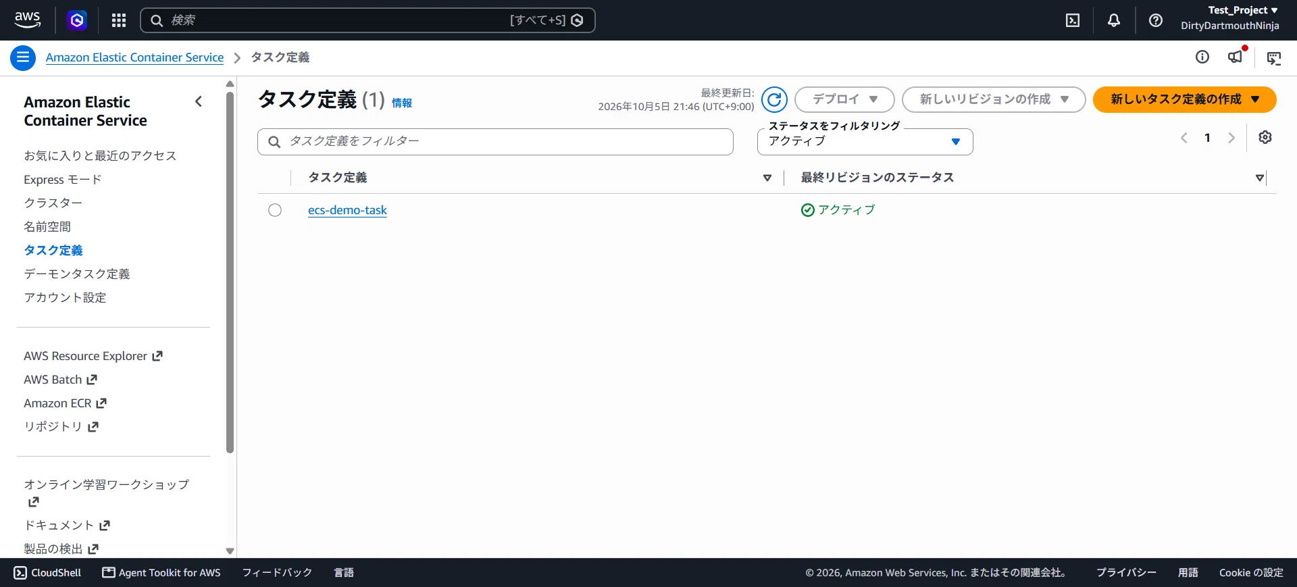The image size is (1297, 587).
Task: Go to the next table page arrow
Action: (1231, 138)
